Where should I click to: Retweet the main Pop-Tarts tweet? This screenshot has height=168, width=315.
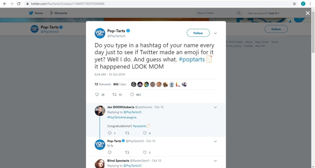click(x=115, y=95)
